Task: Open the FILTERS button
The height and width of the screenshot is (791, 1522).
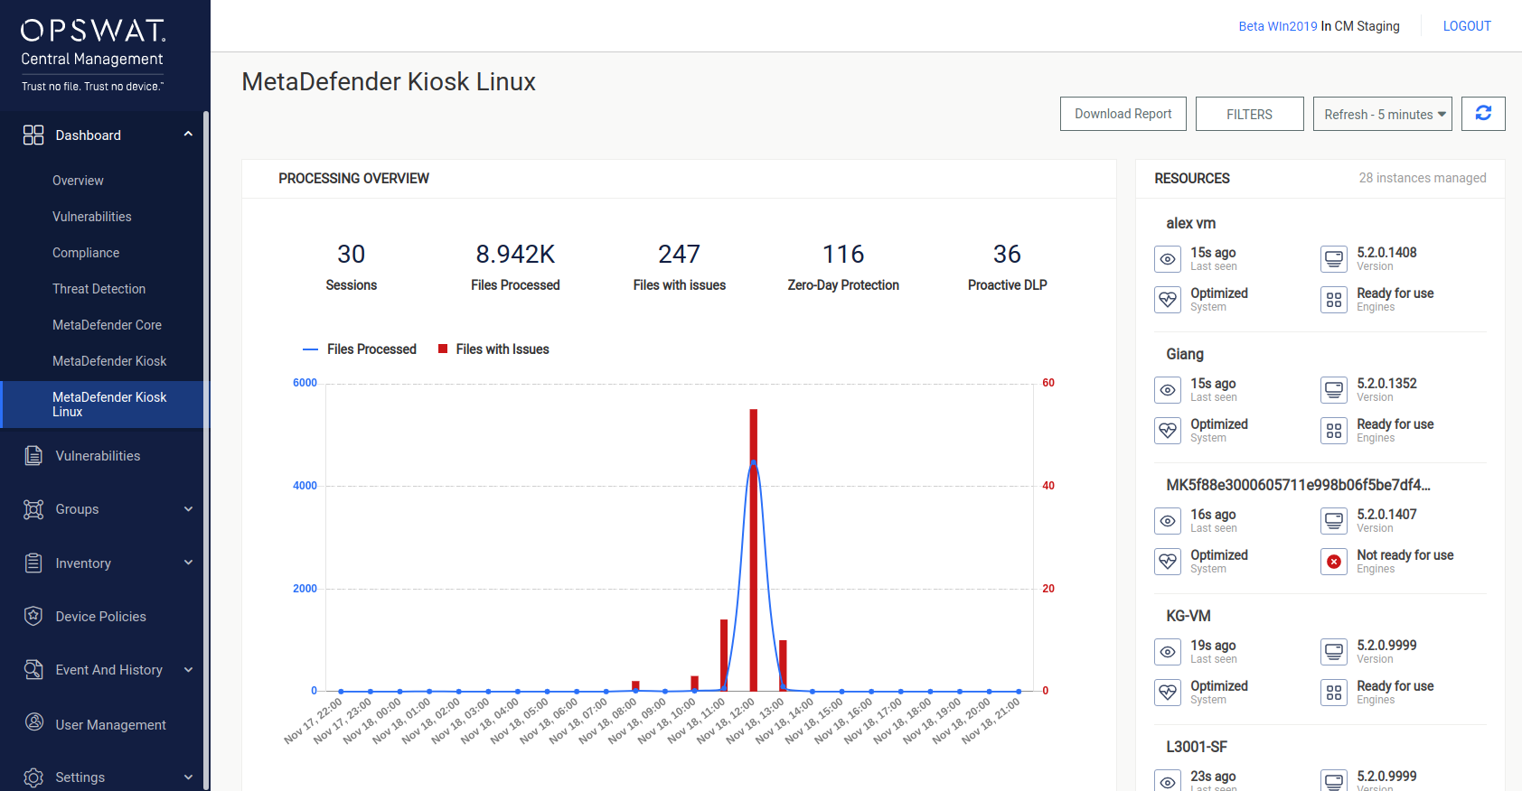Action: (1249, 114)
